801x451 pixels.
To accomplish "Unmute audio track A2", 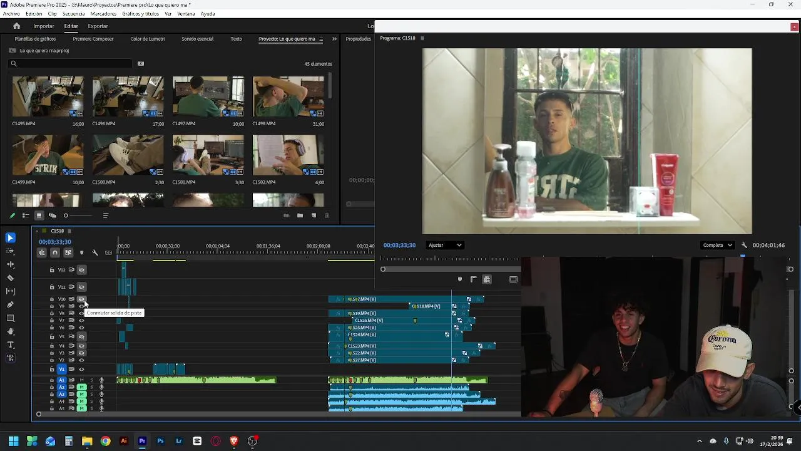I will click(x=81, y=387).
